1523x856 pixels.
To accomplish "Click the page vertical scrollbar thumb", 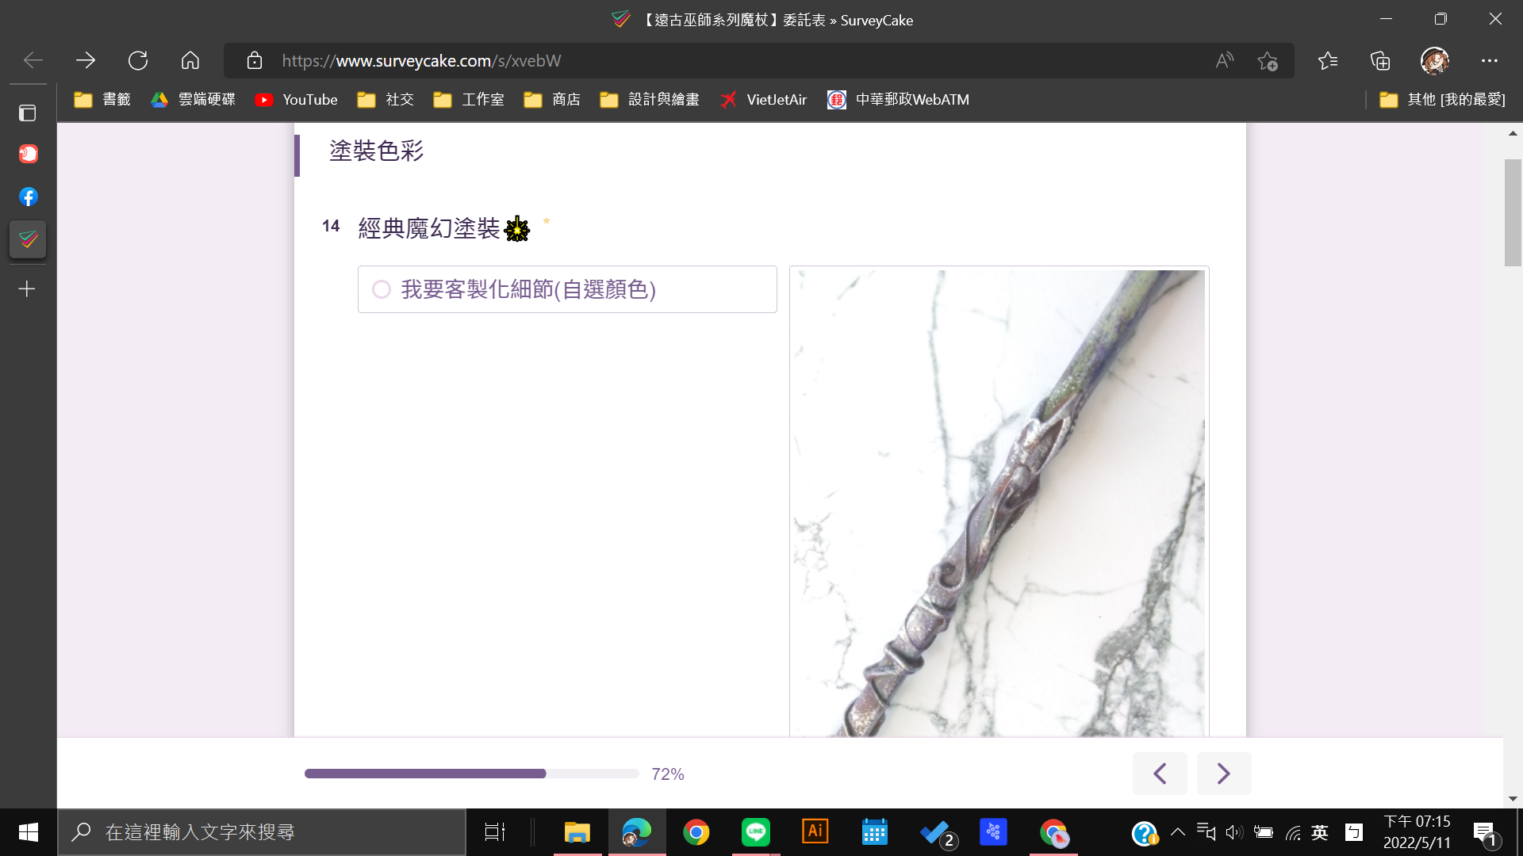I will [1513, 212].
